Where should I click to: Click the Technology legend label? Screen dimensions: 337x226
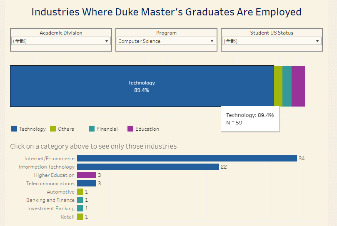point(32,129)
